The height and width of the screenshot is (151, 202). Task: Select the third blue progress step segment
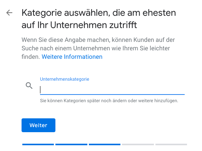point(105,144)
